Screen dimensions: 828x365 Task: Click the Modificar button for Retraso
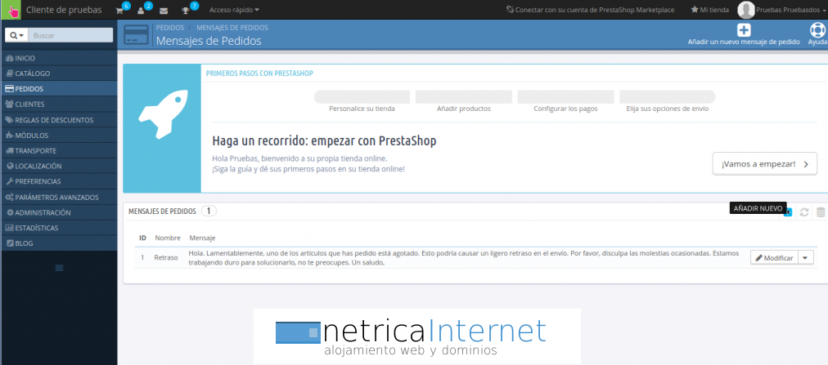click(774, 257)
